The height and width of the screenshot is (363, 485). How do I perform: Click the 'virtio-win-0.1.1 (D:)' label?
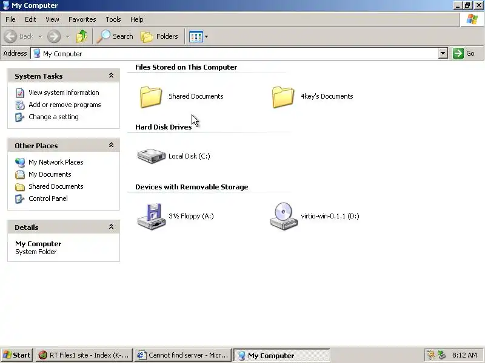tap(330, 216)
